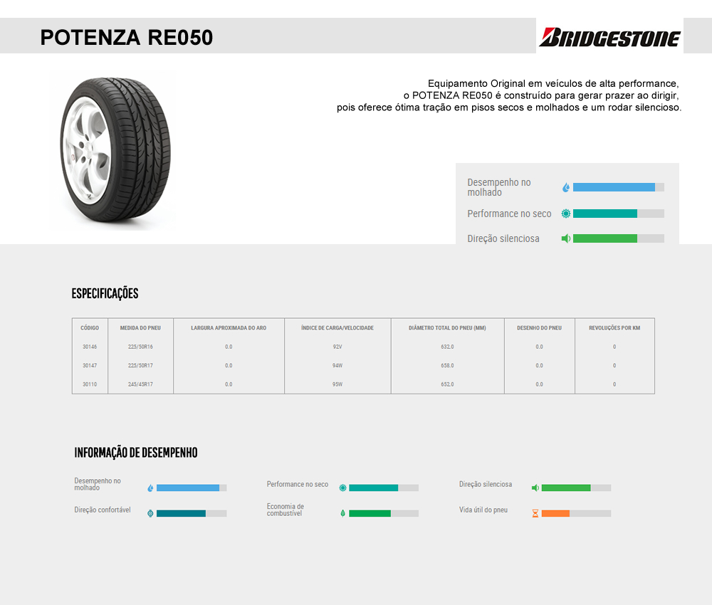Click the 632.0 diameter value
Screen dimensions: 712x605
(x=447, y=347)
